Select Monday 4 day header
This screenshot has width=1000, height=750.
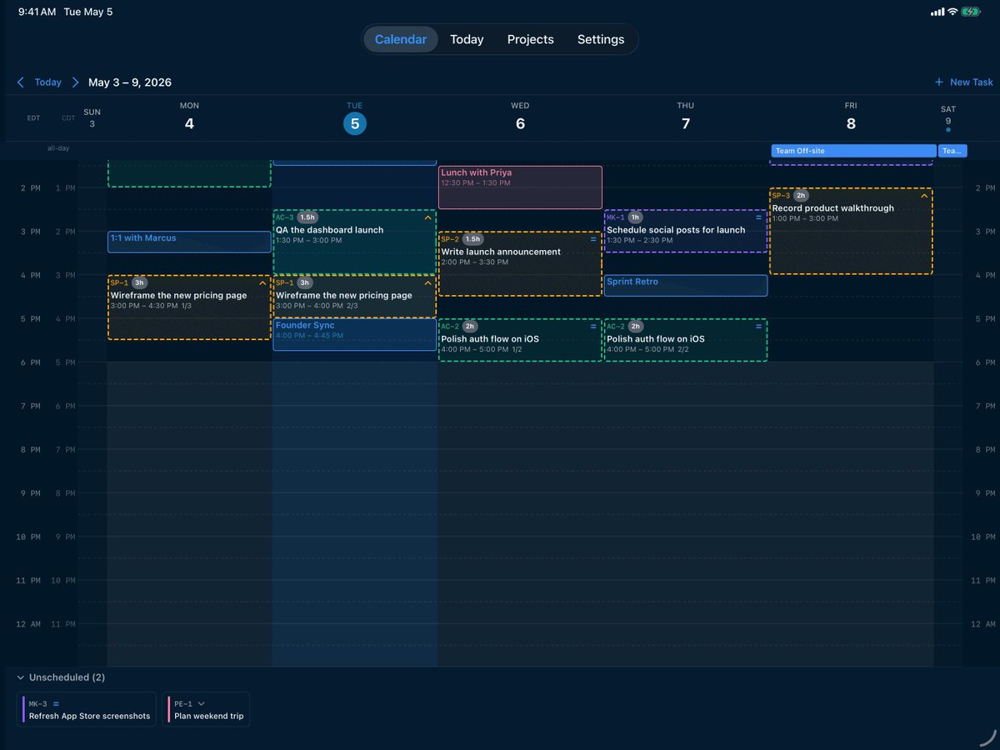tap(189, 117)
